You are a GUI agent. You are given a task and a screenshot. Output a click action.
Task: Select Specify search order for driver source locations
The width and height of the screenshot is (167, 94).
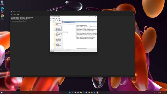tap(85, 37)
